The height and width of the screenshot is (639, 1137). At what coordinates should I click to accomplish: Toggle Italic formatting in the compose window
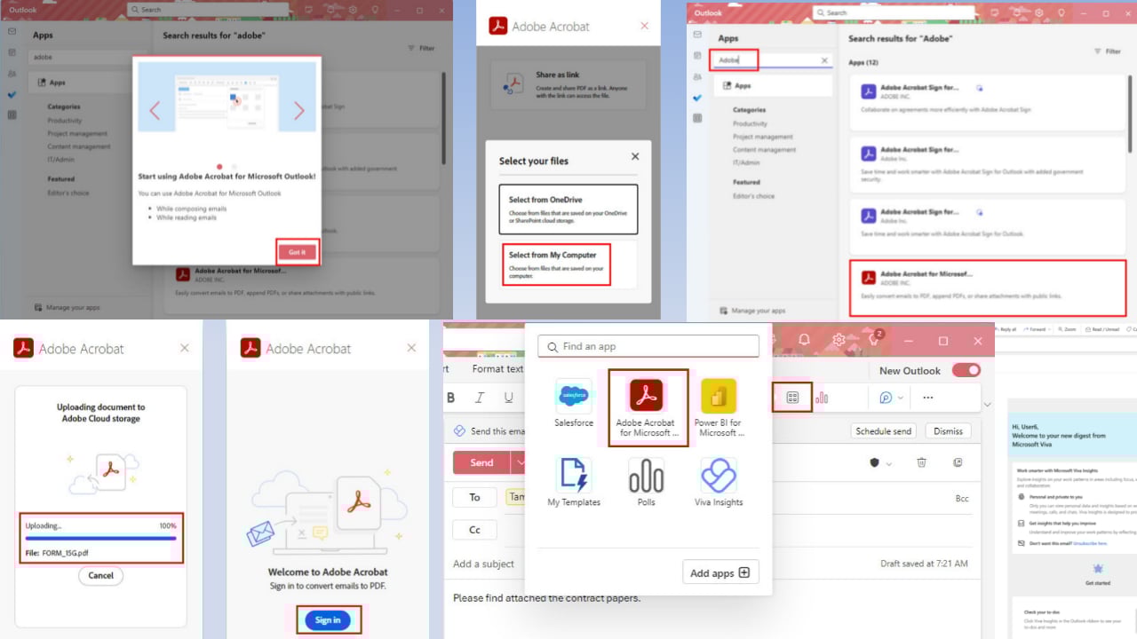(480, 398)
